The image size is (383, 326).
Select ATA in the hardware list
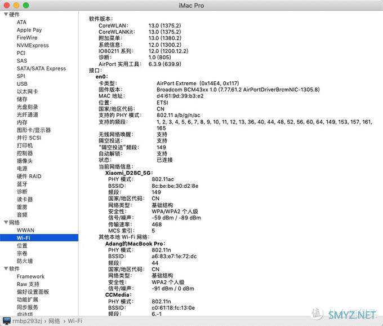(21, 22)
